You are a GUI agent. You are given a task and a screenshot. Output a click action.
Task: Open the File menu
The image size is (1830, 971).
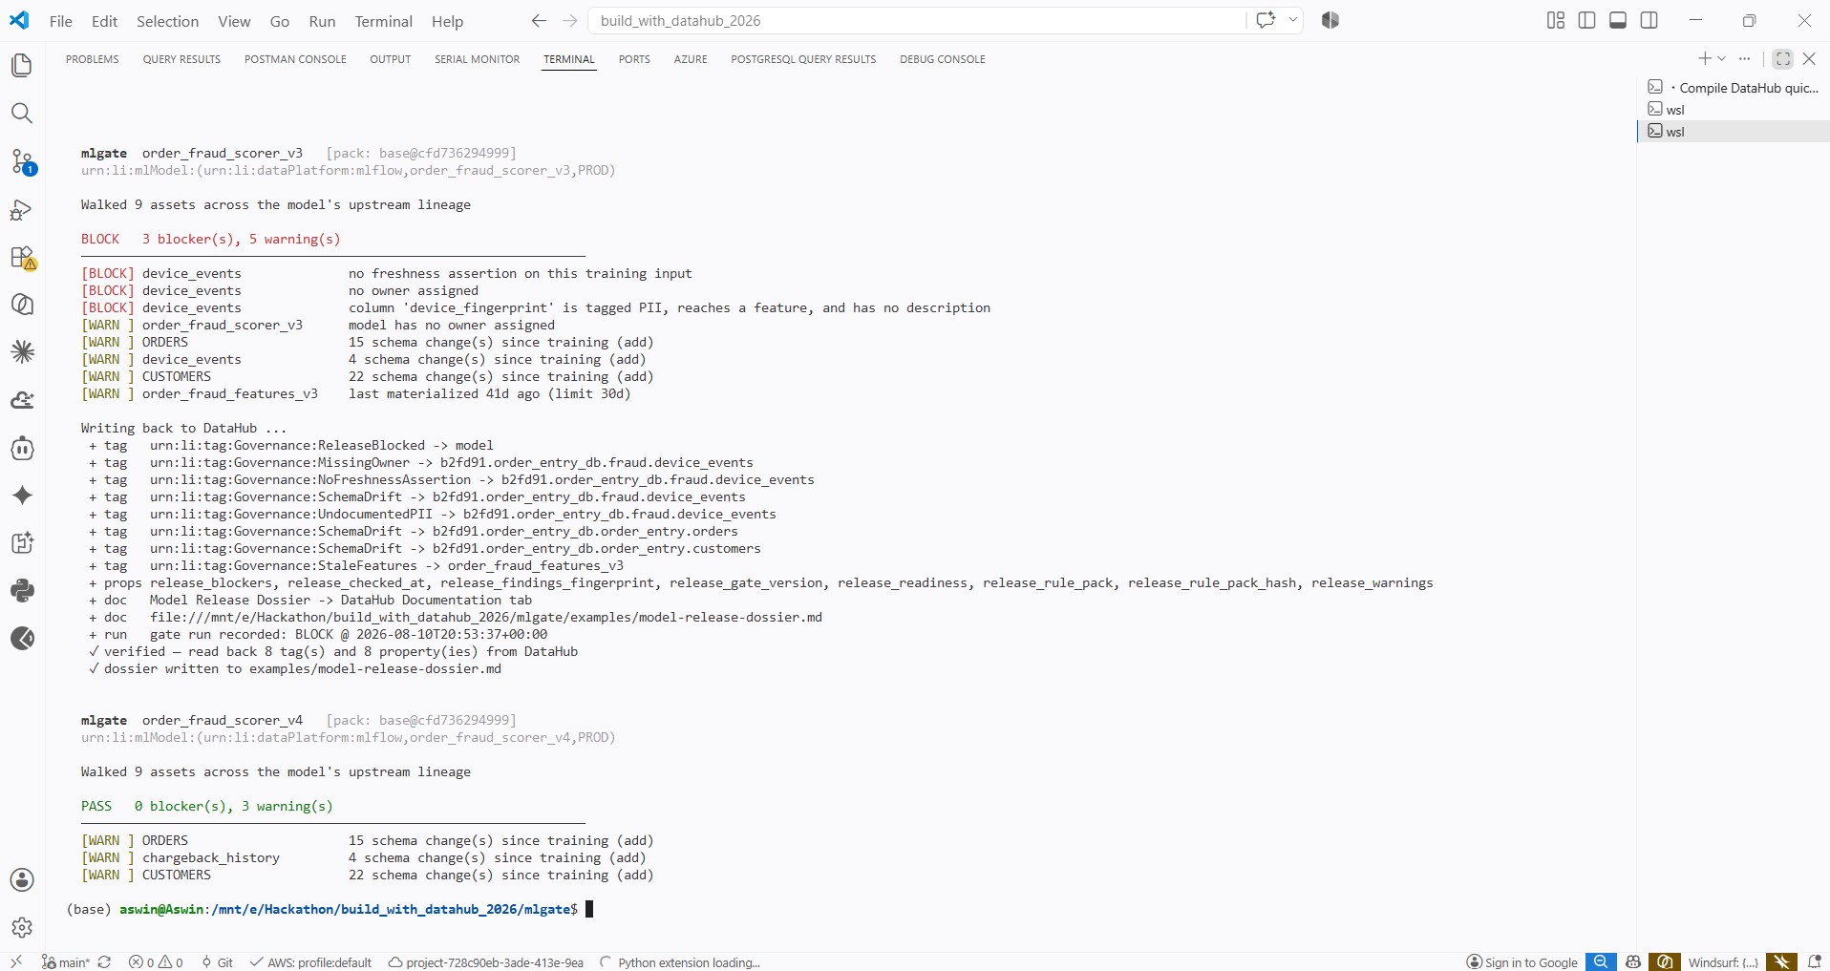61,21
